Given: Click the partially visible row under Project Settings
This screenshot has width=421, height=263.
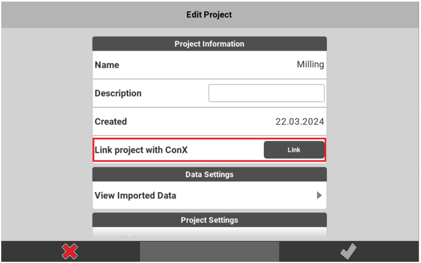Looking at the screenshot, I should [209, 234].
